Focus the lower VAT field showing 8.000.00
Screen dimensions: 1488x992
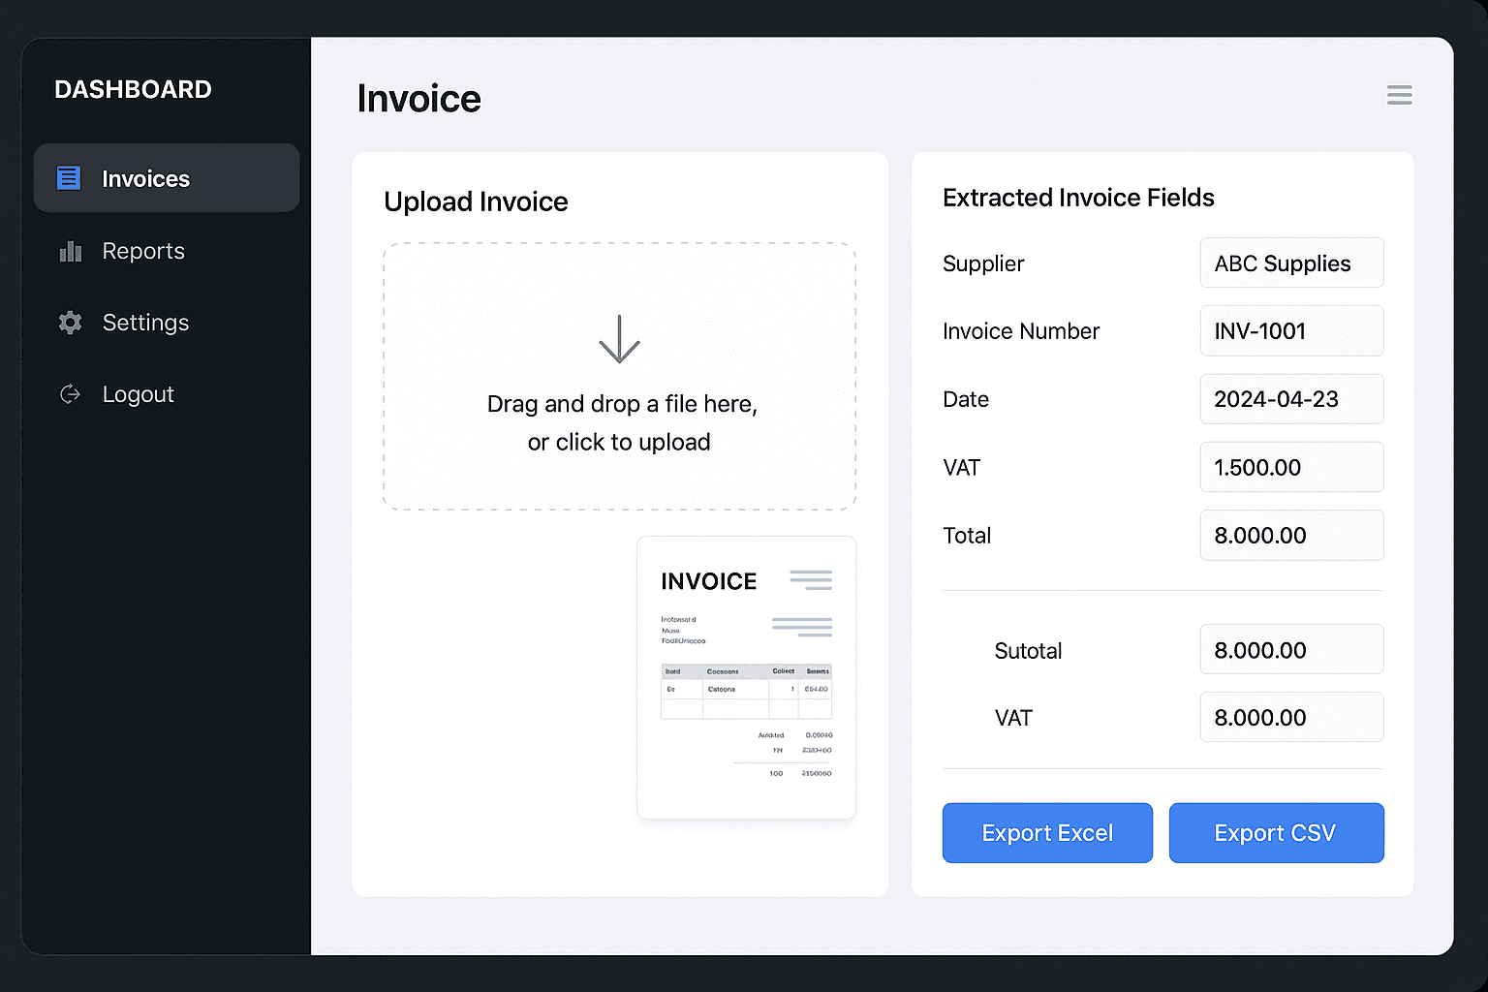[x=1291, y=717]
